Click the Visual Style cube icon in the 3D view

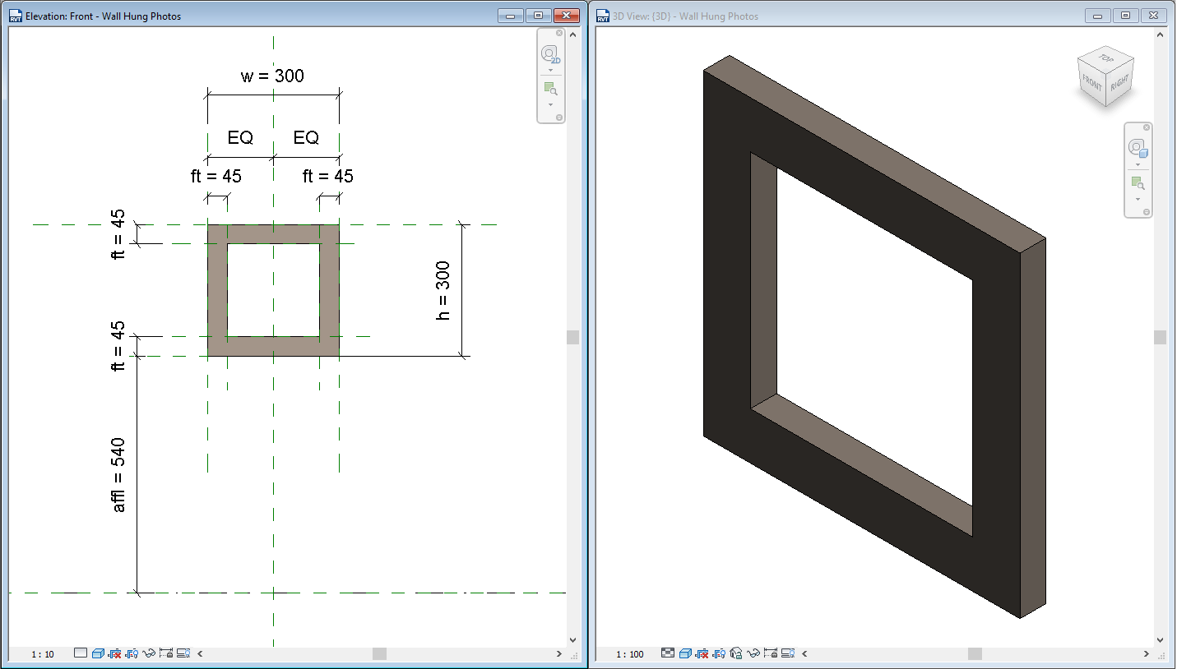pos(685,653)
